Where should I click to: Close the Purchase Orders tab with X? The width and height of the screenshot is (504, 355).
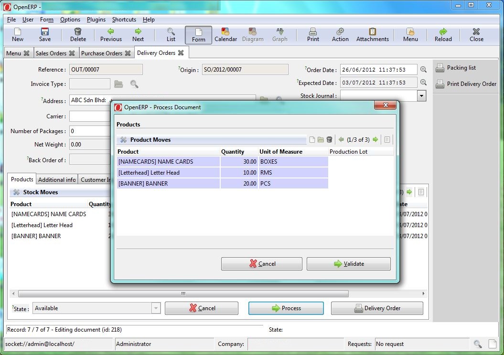[x=128, y=53]
